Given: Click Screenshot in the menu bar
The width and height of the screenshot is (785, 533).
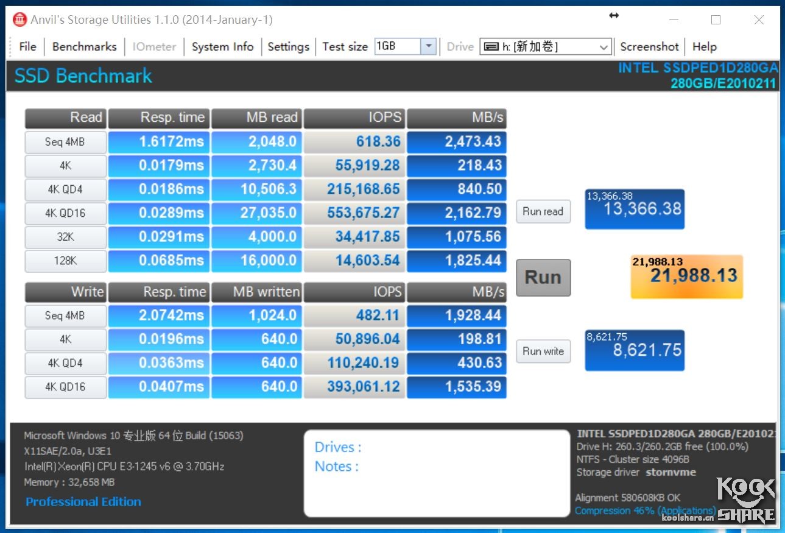Looking at the screenshot, I should pyautogui.click(x=649, y=46).
